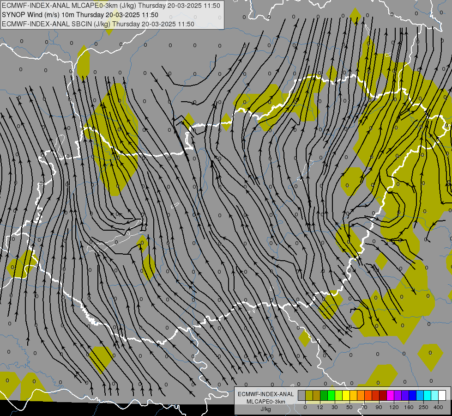Choose the bright green legend swatch
The width and height of the screenshot is (452, 416).
[331, 395]
